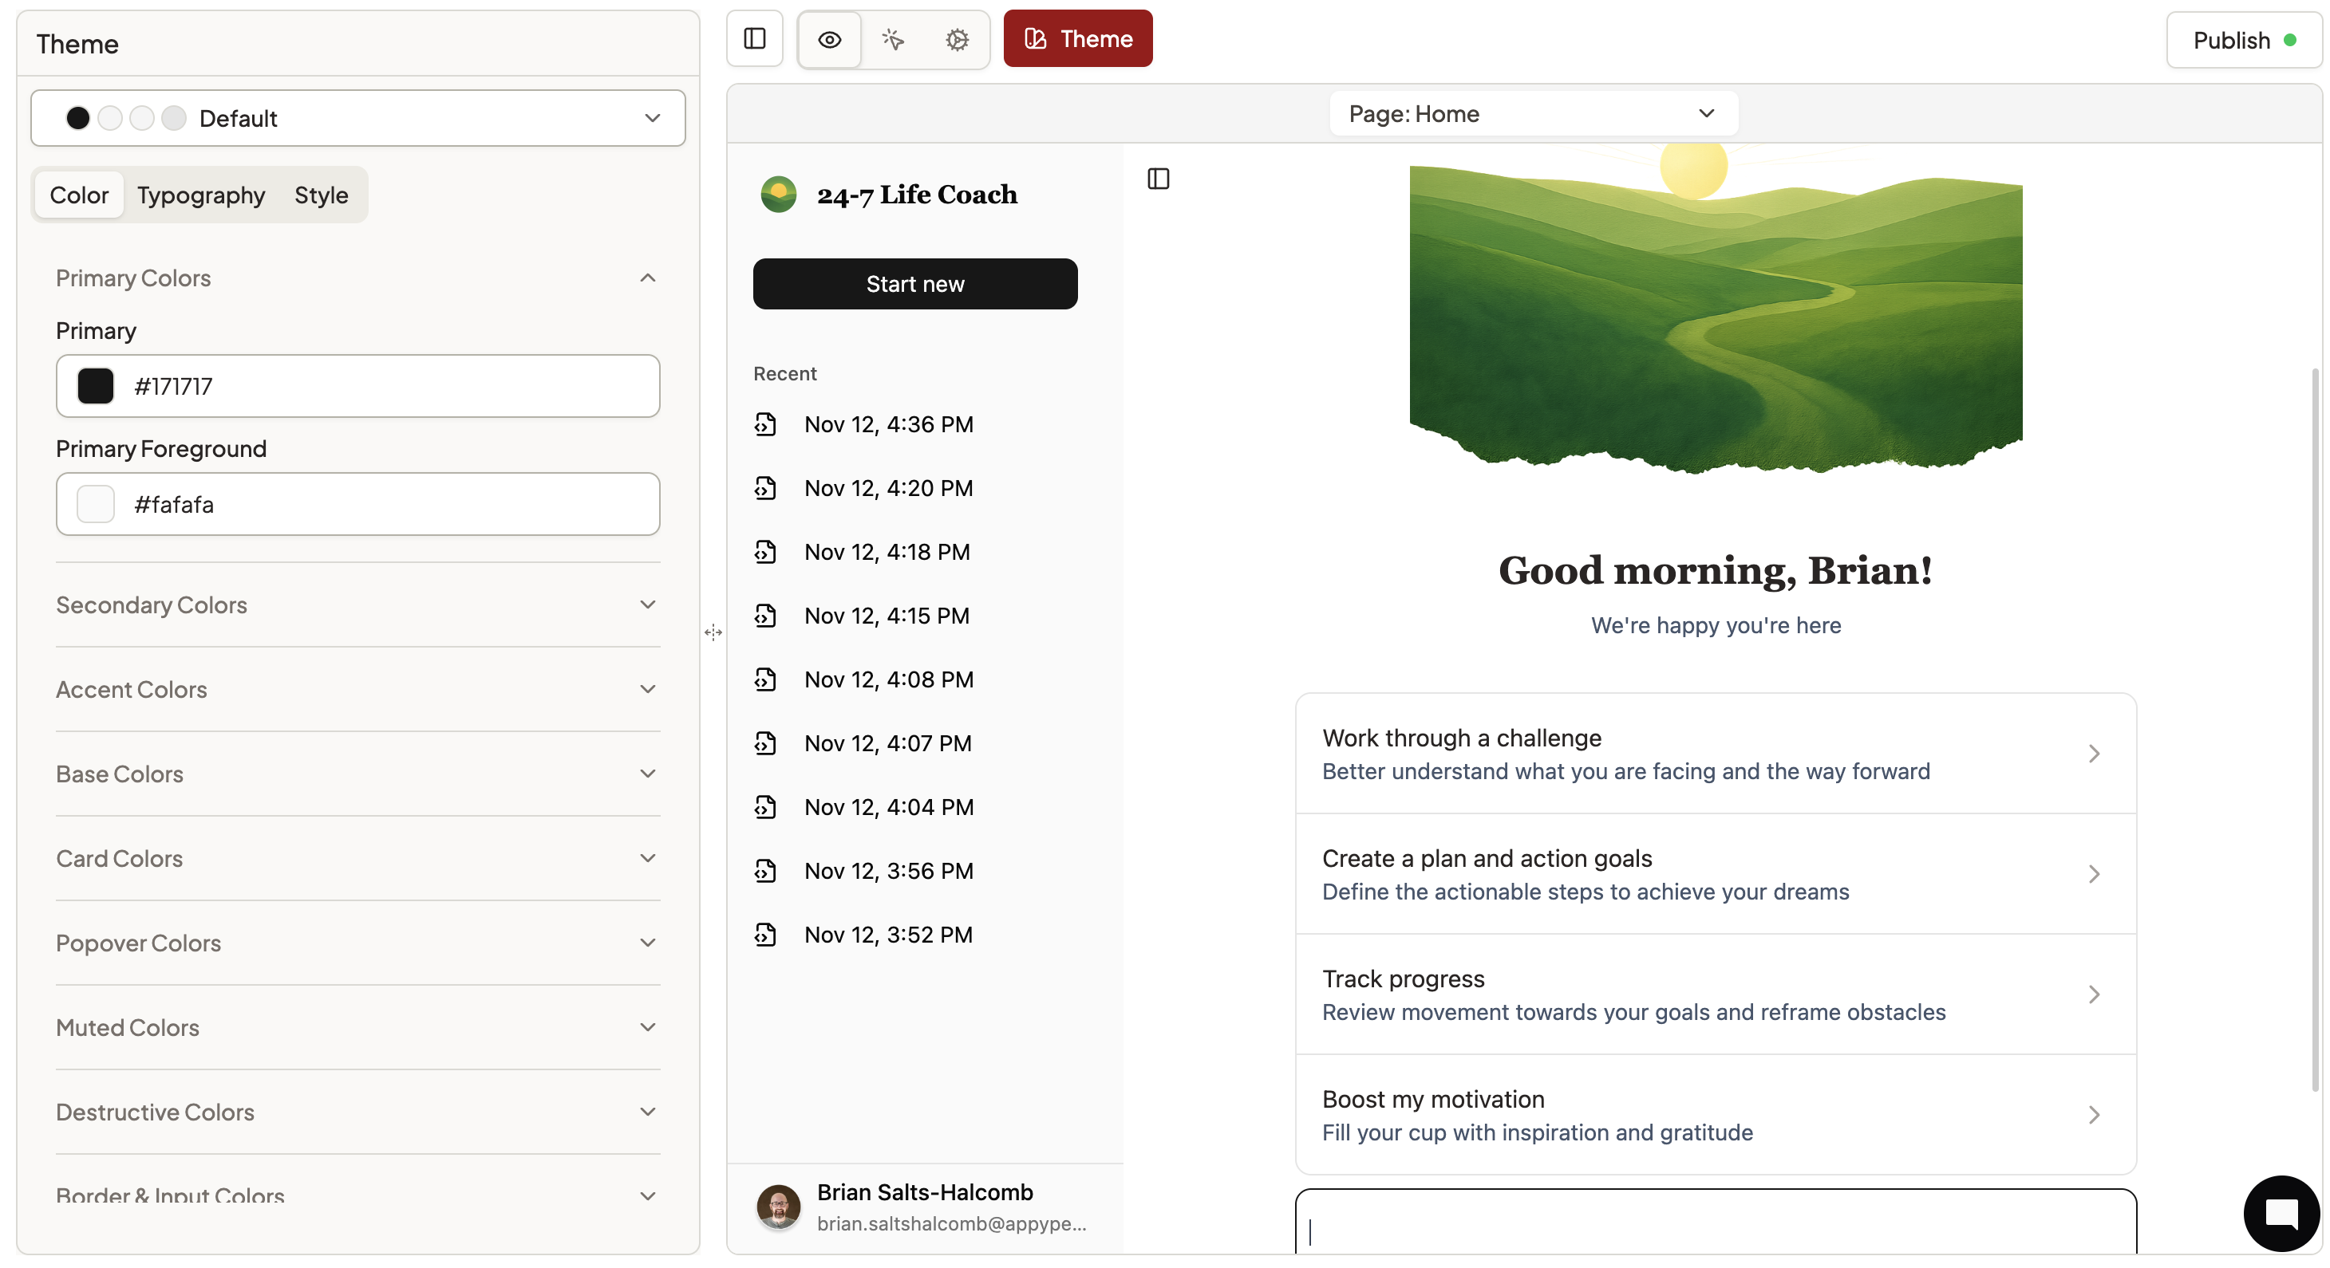Switch to the Style tab
Image resolution: width=2330 pixels, height=1268 pixels.
tap(321, 195)
